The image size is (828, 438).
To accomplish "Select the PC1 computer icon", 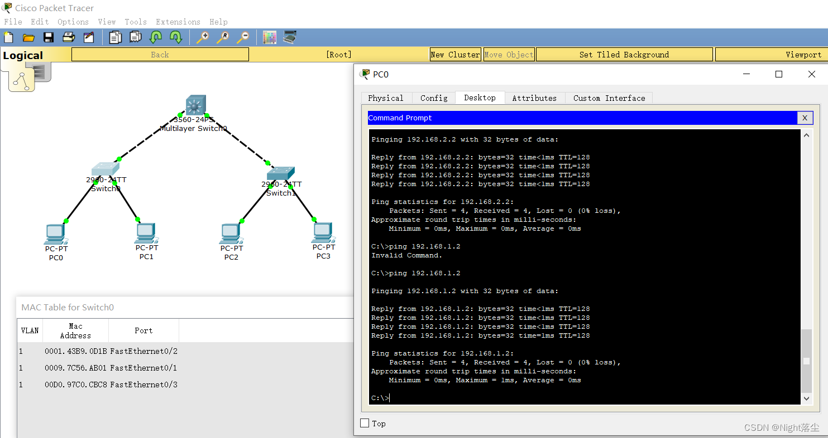I will 146,233.
